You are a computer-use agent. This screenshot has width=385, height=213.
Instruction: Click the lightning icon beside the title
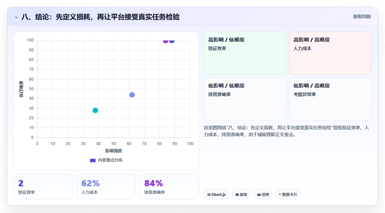coord(16,17)
